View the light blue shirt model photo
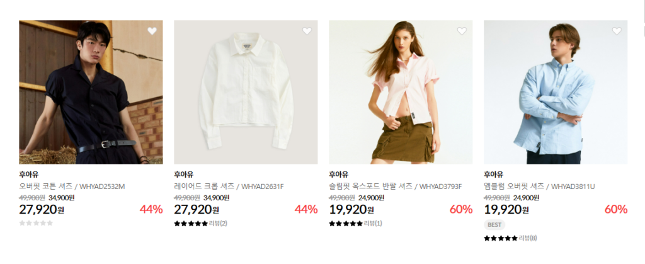This screenshot has width=645, height=264. [x=556, y=92]
